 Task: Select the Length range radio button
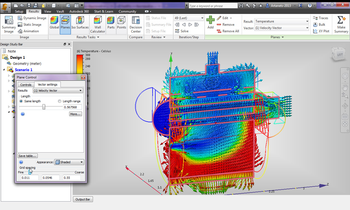point(60,101)
